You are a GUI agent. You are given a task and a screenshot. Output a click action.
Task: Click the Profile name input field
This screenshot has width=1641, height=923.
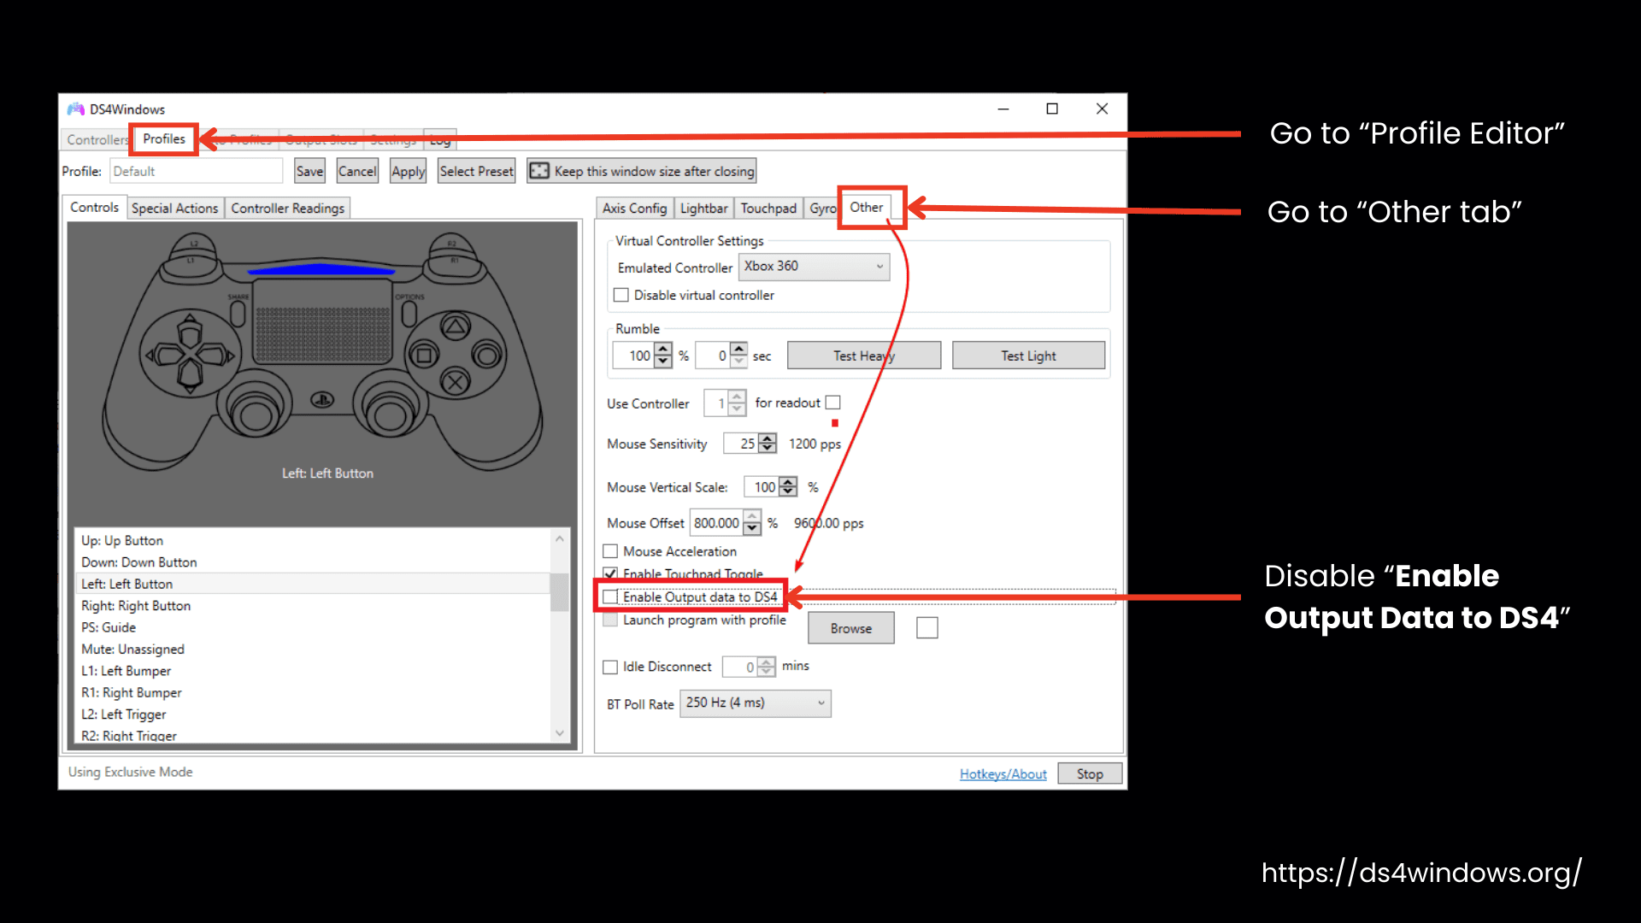[x=196, y=171]
